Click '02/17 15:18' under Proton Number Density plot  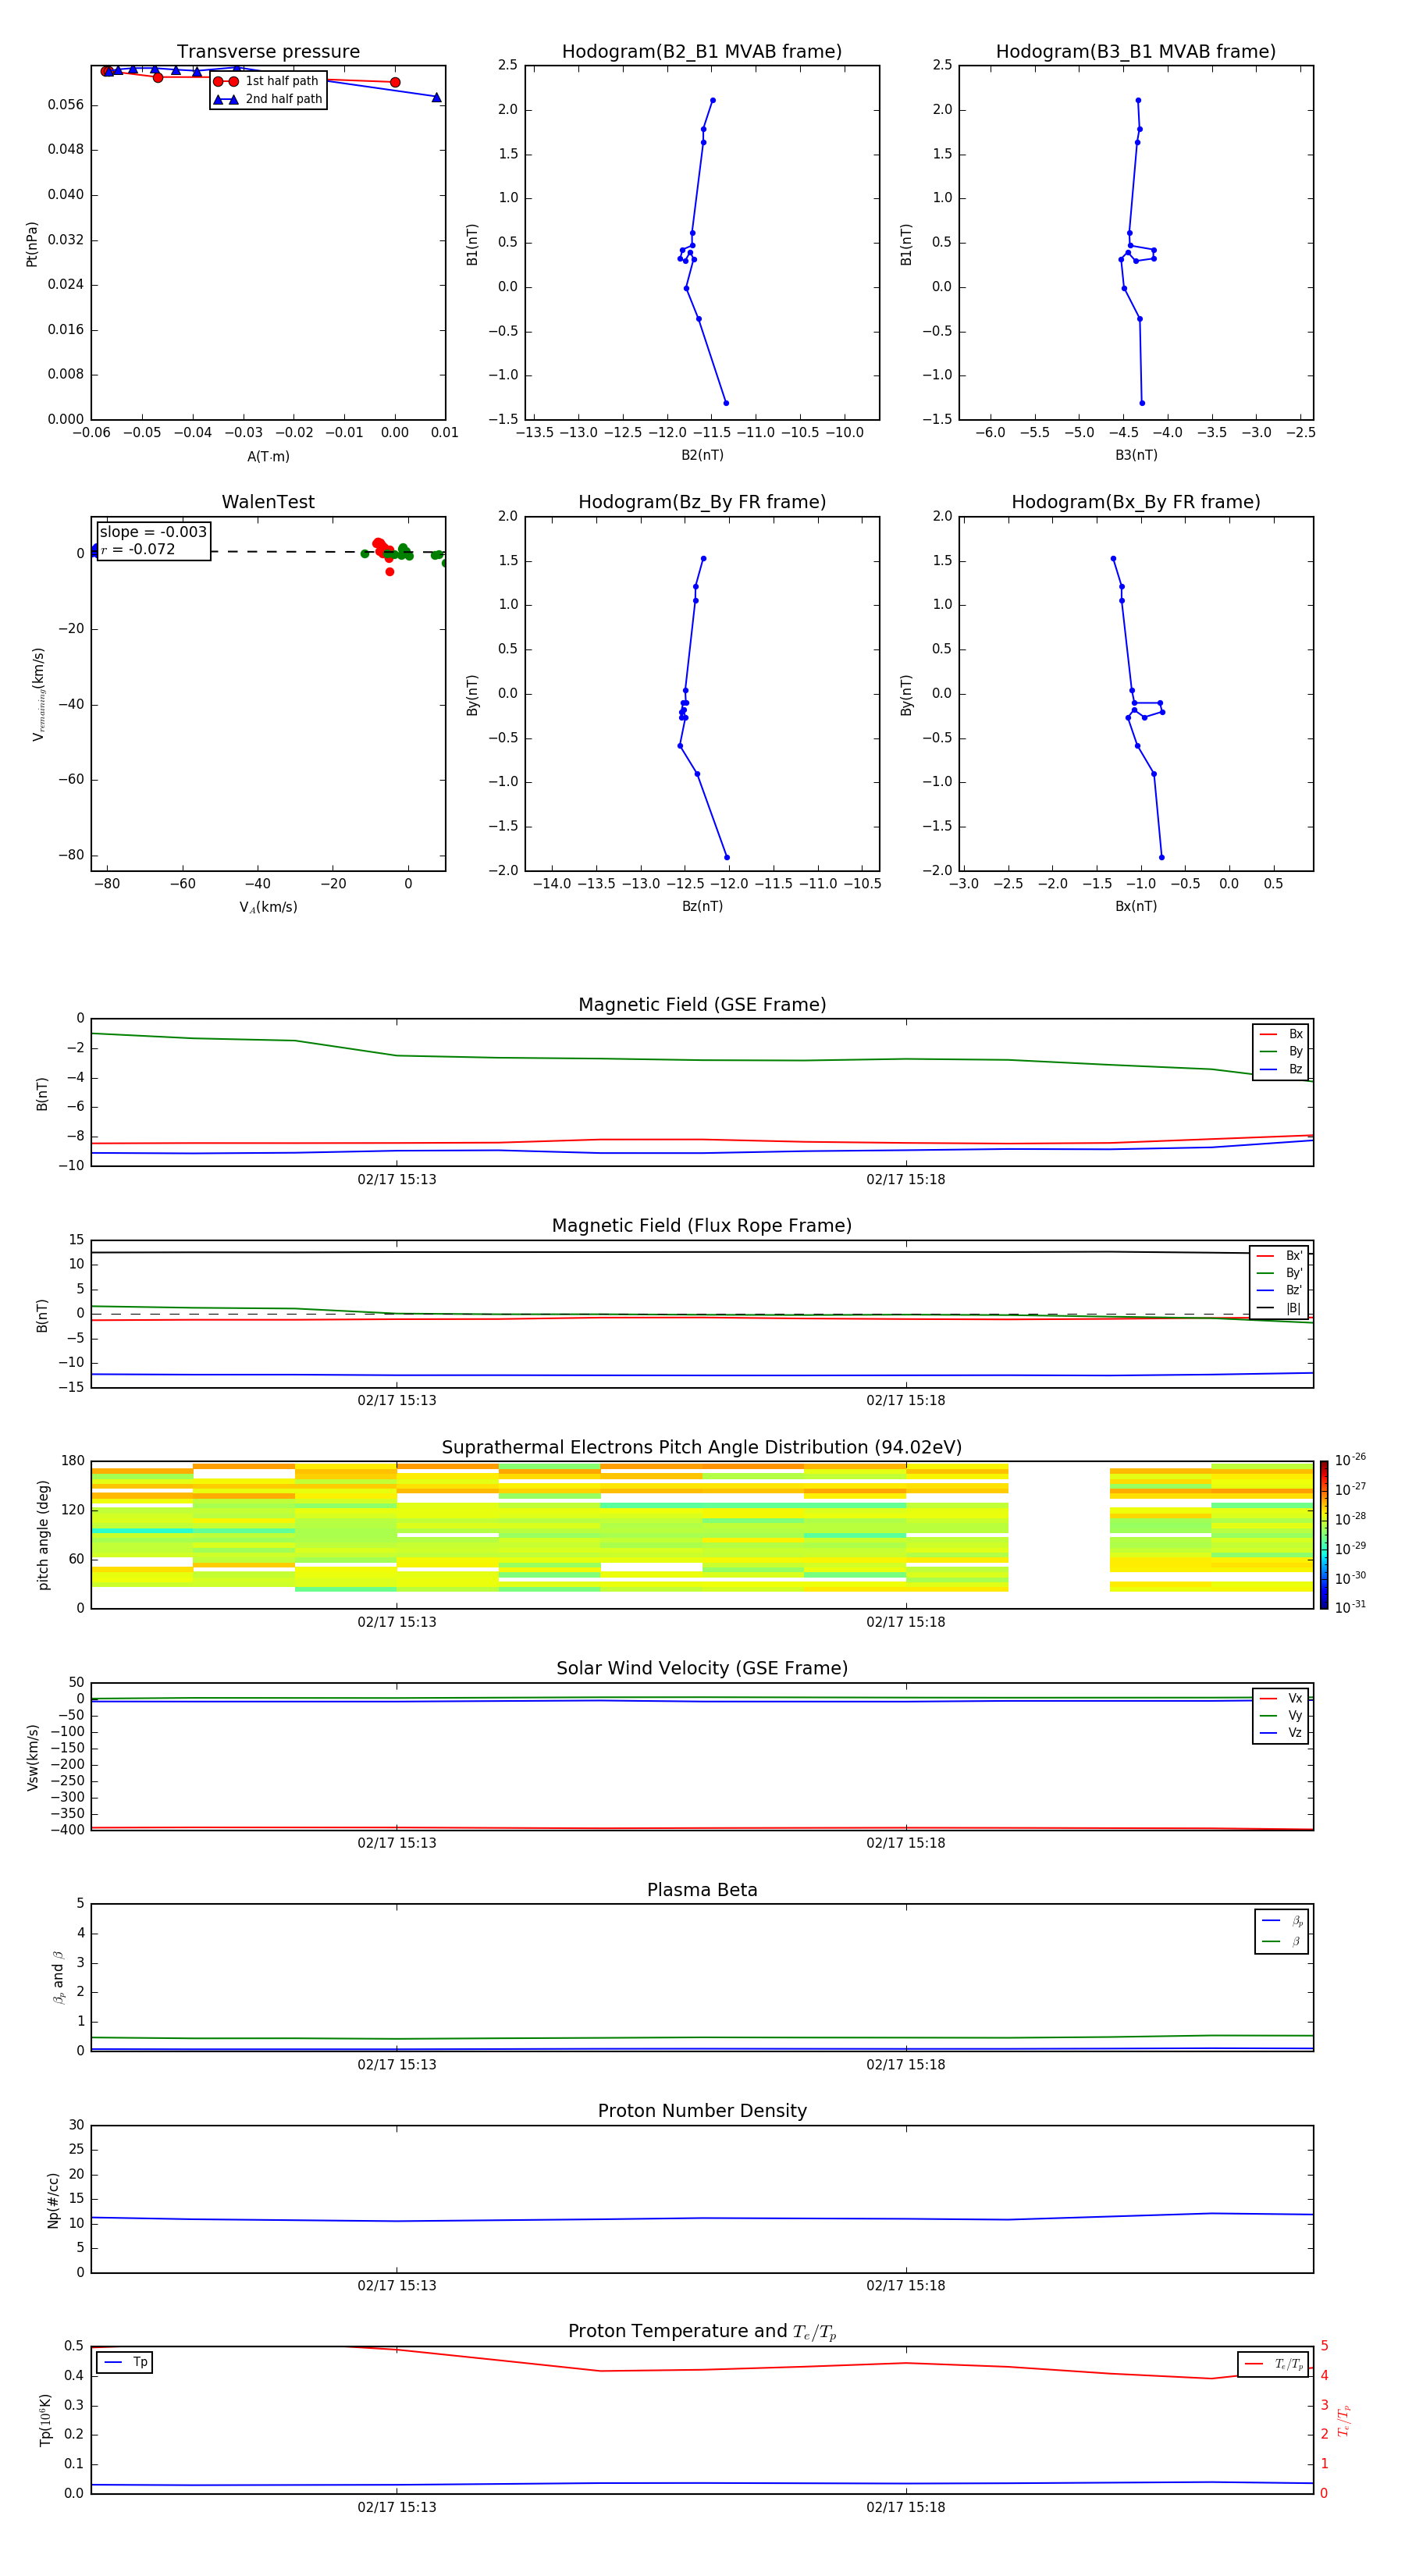tap(906, 2286)
